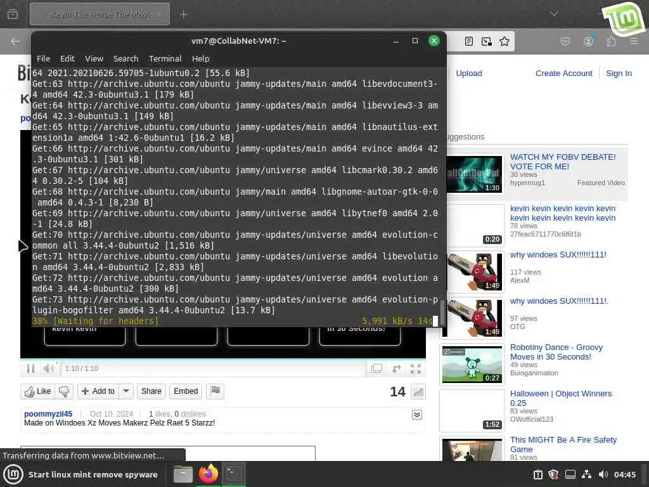649x487 pixels.
Task: Open Halloween Object Winners video
Action: [561, 398]
